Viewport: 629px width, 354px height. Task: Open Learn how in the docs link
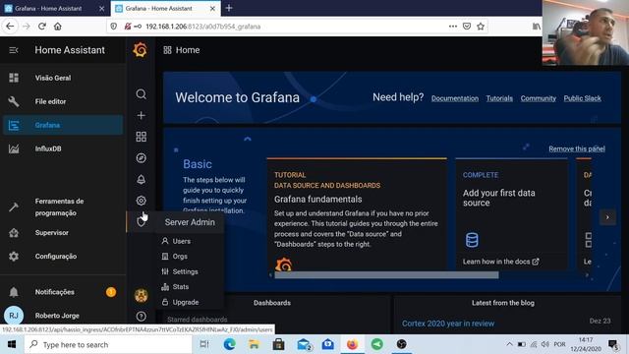(500, 262)
